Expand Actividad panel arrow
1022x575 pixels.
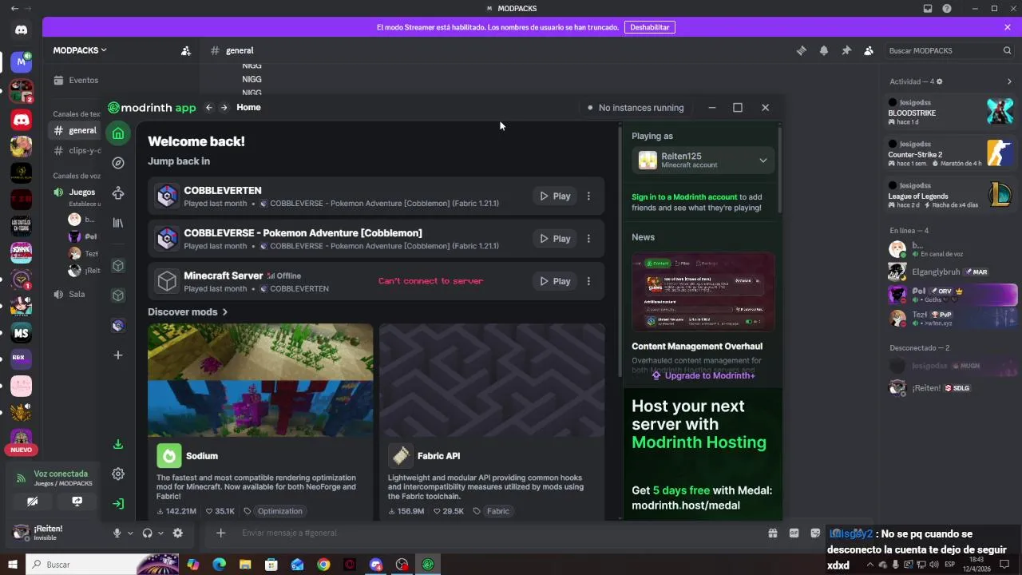coord(1009,81)
